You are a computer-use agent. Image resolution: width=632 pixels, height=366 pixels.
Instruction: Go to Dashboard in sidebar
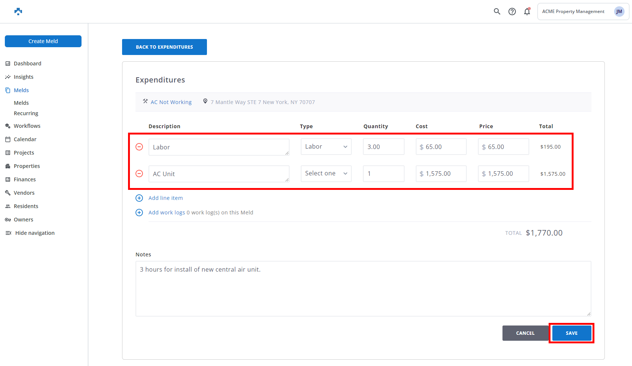coord(28,64)
